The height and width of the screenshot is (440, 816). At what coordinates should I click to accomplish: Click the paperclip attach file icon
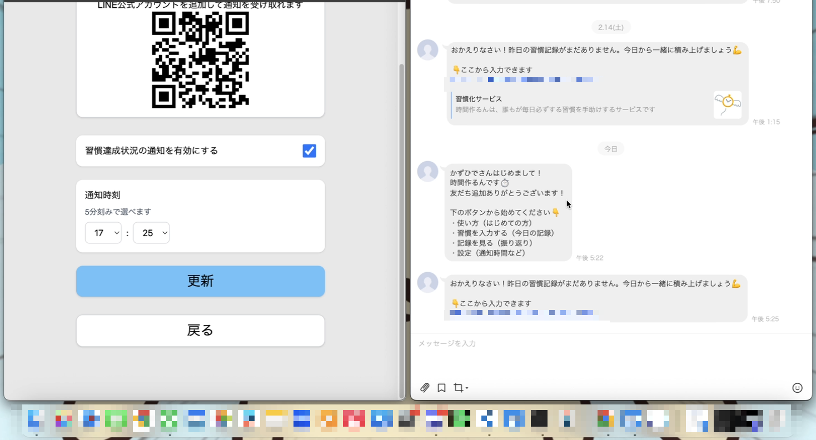(425, 388)
